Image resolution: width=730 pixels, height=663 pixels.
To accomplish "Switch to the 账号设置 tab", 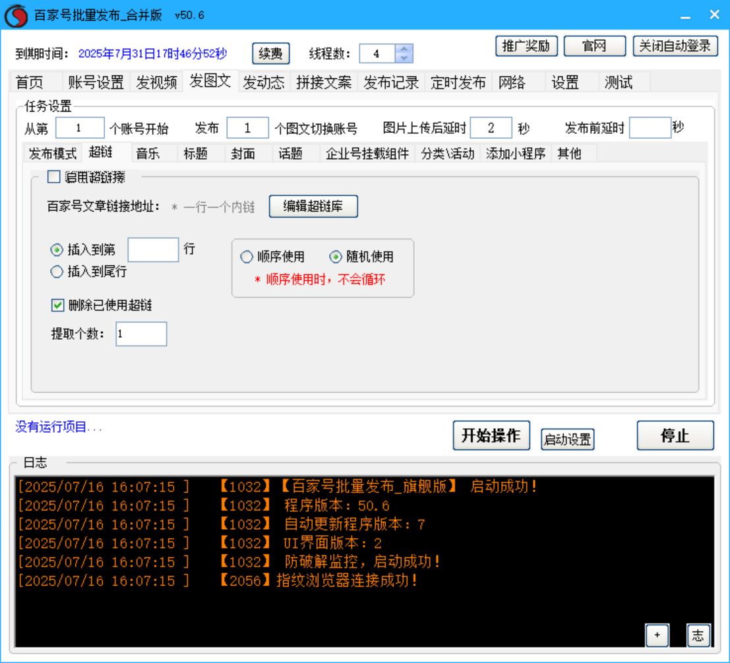I will [x=96, y=82].
